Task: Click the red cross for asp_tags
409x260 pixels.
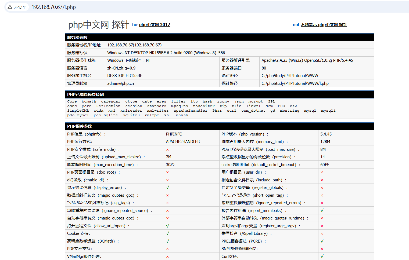Action: (x=167, y=203)
